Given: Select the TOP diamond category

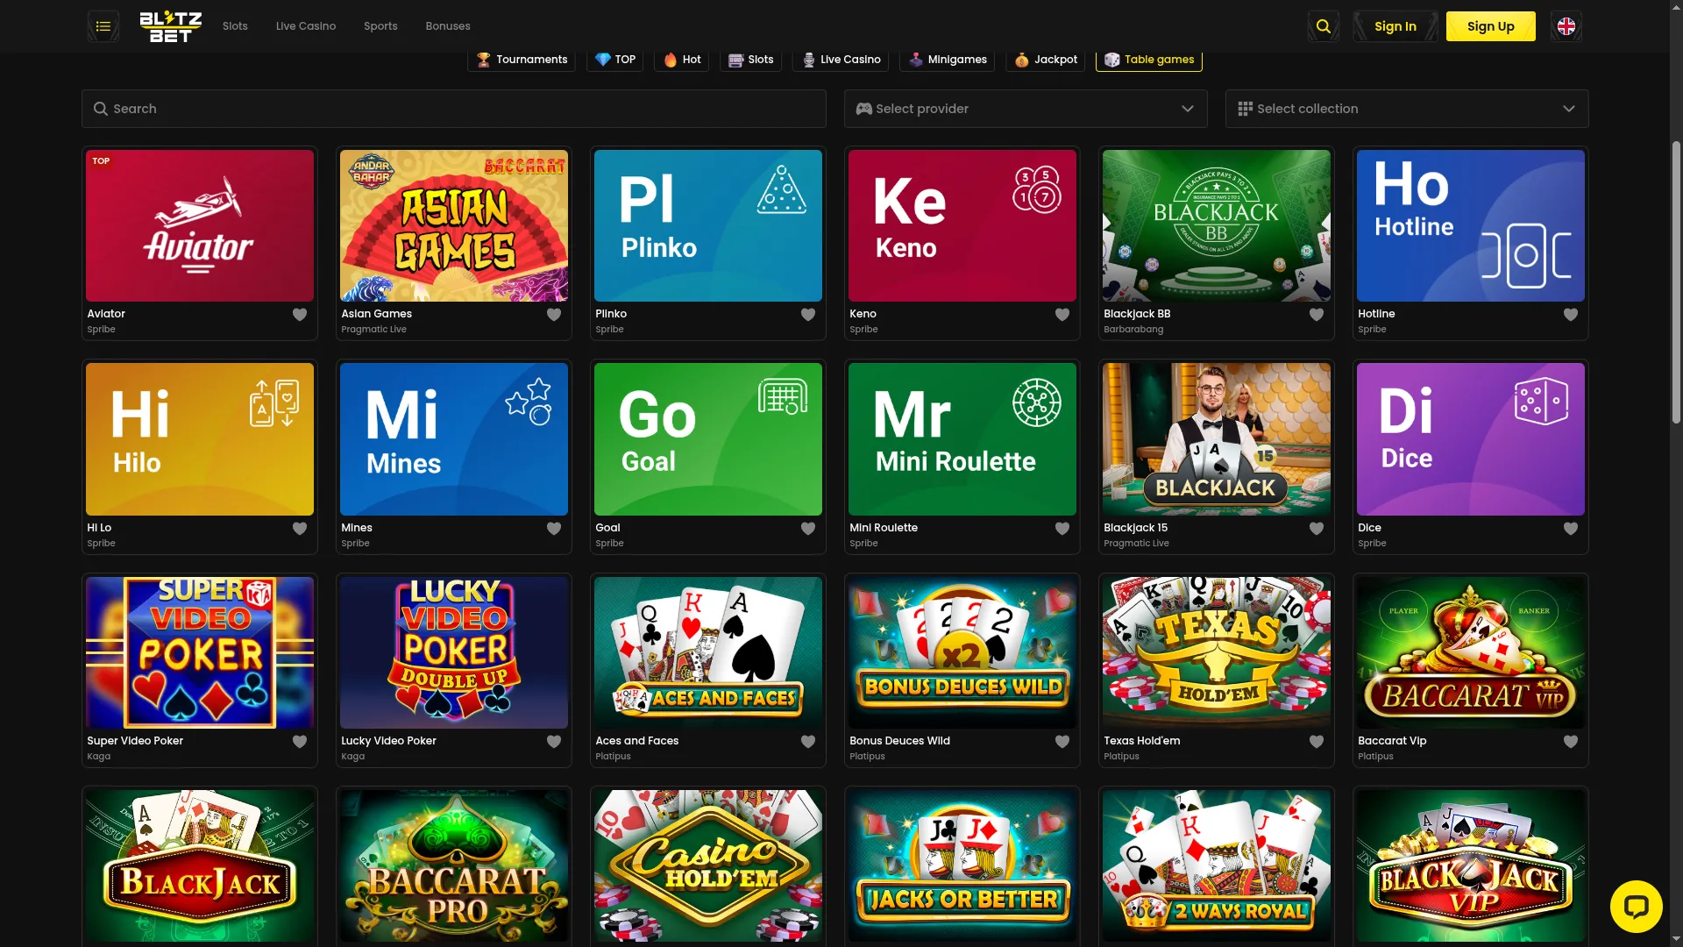Looking at the screenshot, I should pos(614,60).
